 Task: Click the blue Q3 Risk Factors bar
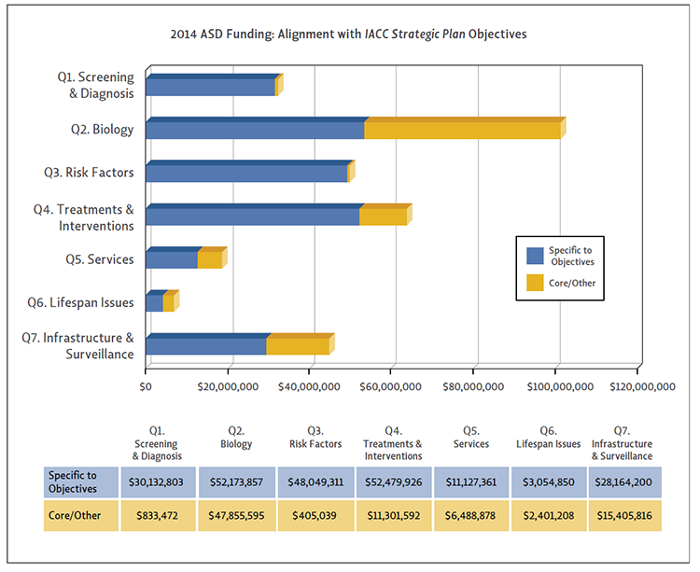click(x=246, y=173)
